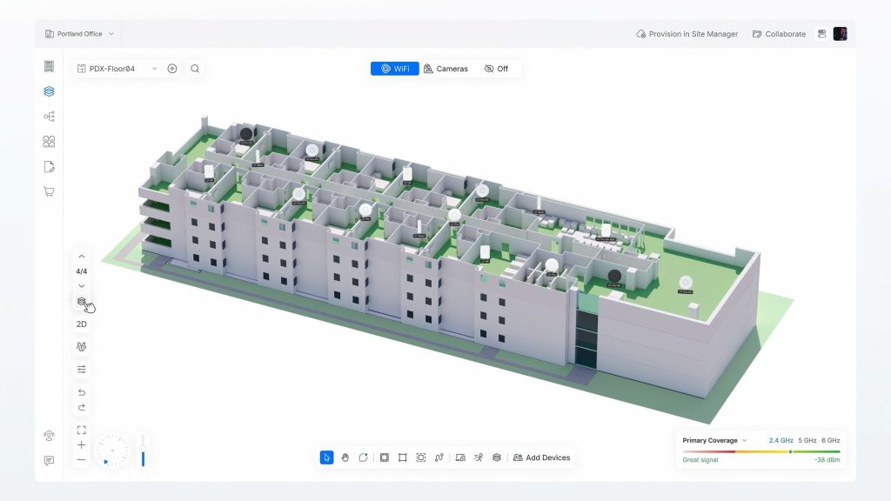Zoom out with minus button
Image resolution: width=891 pixels, height=501 pixels.
pos(81,459)
